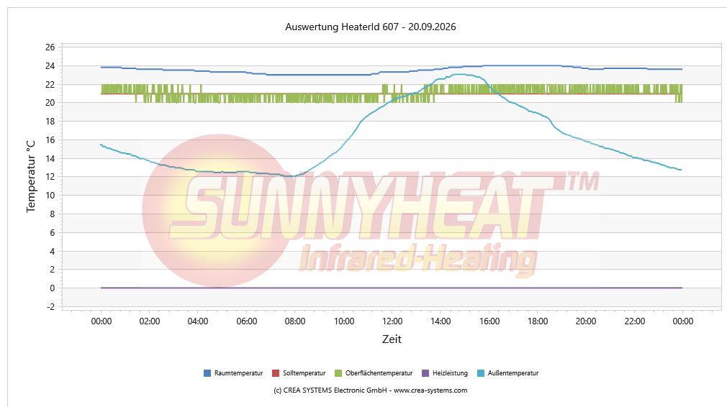Click the 14:00 time axis label

click(x=441, y=321)
